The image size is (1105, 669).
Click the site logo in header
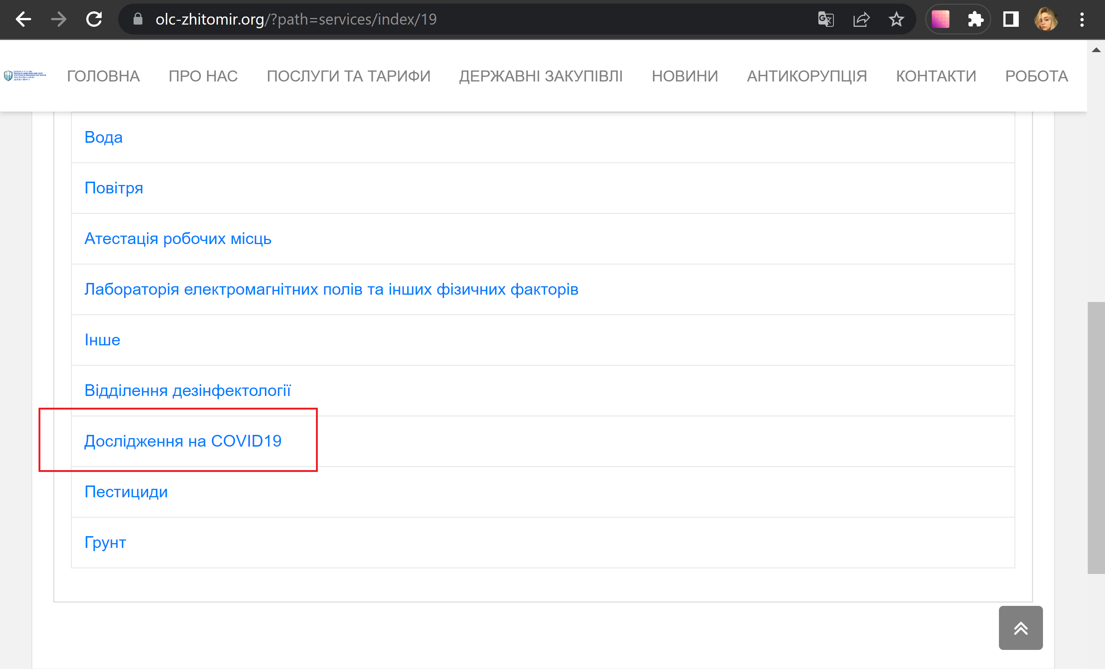[x=25, y=76]
